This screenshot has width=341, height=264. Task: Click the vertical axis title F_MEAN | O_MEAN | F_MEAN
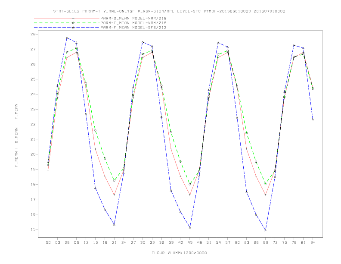(x=16, y=135)
